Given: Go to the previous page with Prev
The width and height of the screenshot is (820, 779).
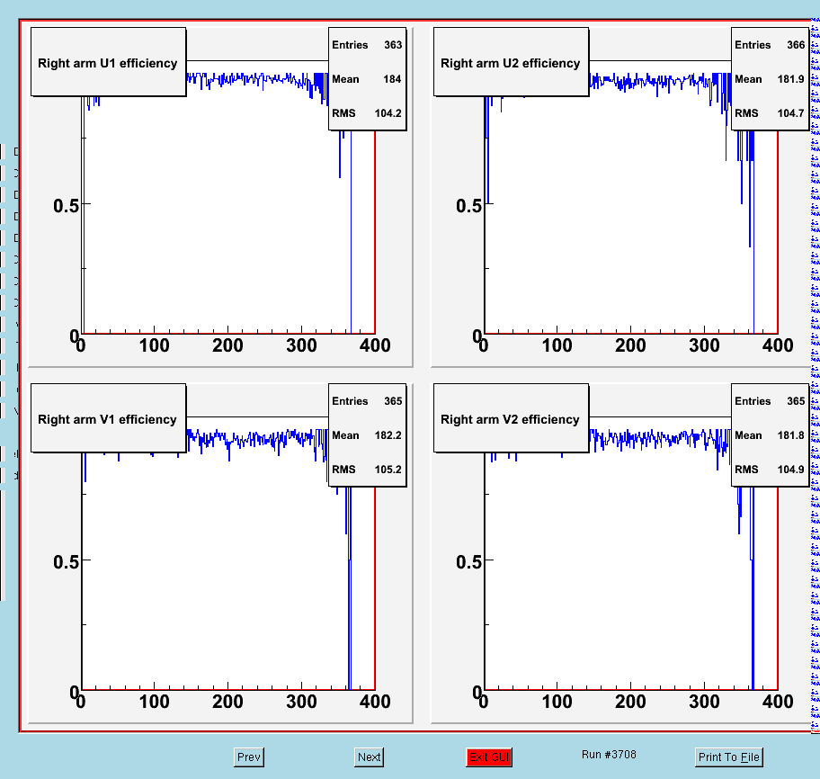Looking at the screenshot, I should (x=249, y=757).
